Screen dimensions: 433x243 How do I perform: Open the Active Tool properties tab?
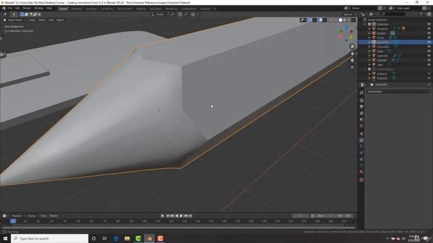pyautogui.click(x=361, y=93)
